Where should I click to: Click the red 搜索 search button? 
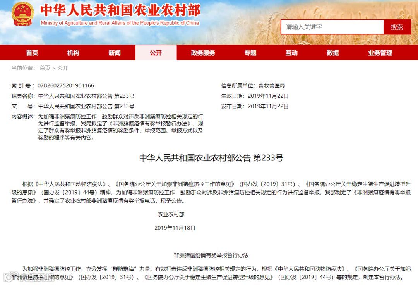point(397,27)
